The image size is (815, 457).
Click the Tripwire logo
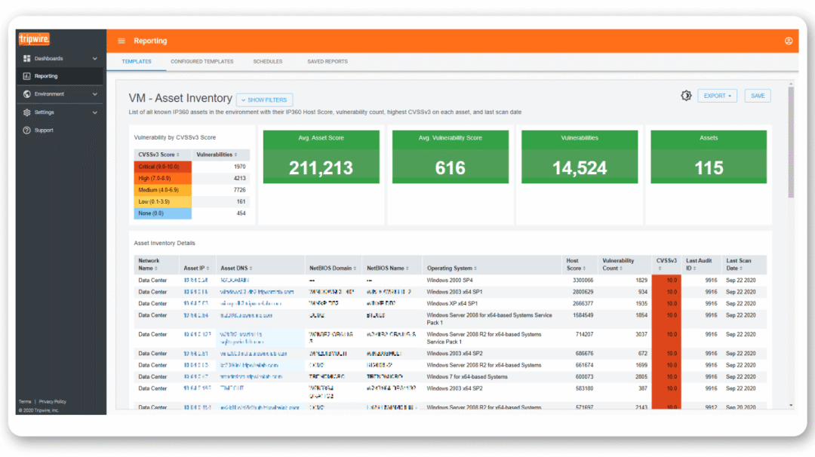click(x=34, y=39)
